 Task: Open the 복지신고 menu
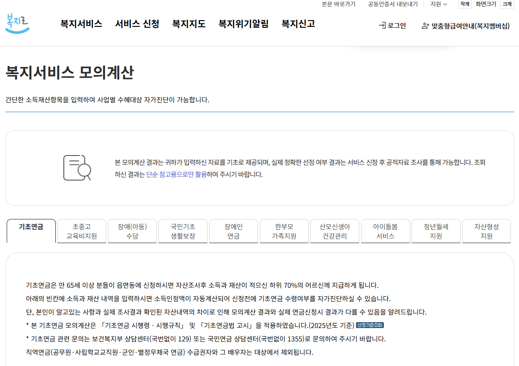tap(298, 24)
